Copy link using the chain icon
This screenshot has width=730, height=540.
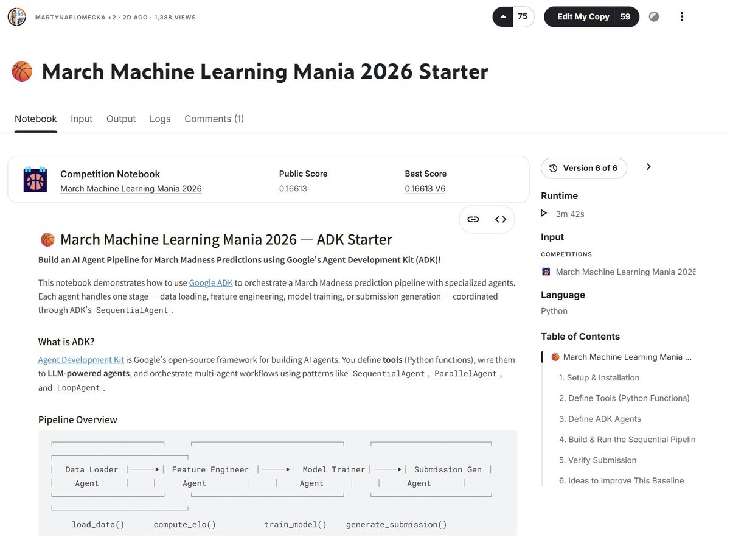(473, 219)
